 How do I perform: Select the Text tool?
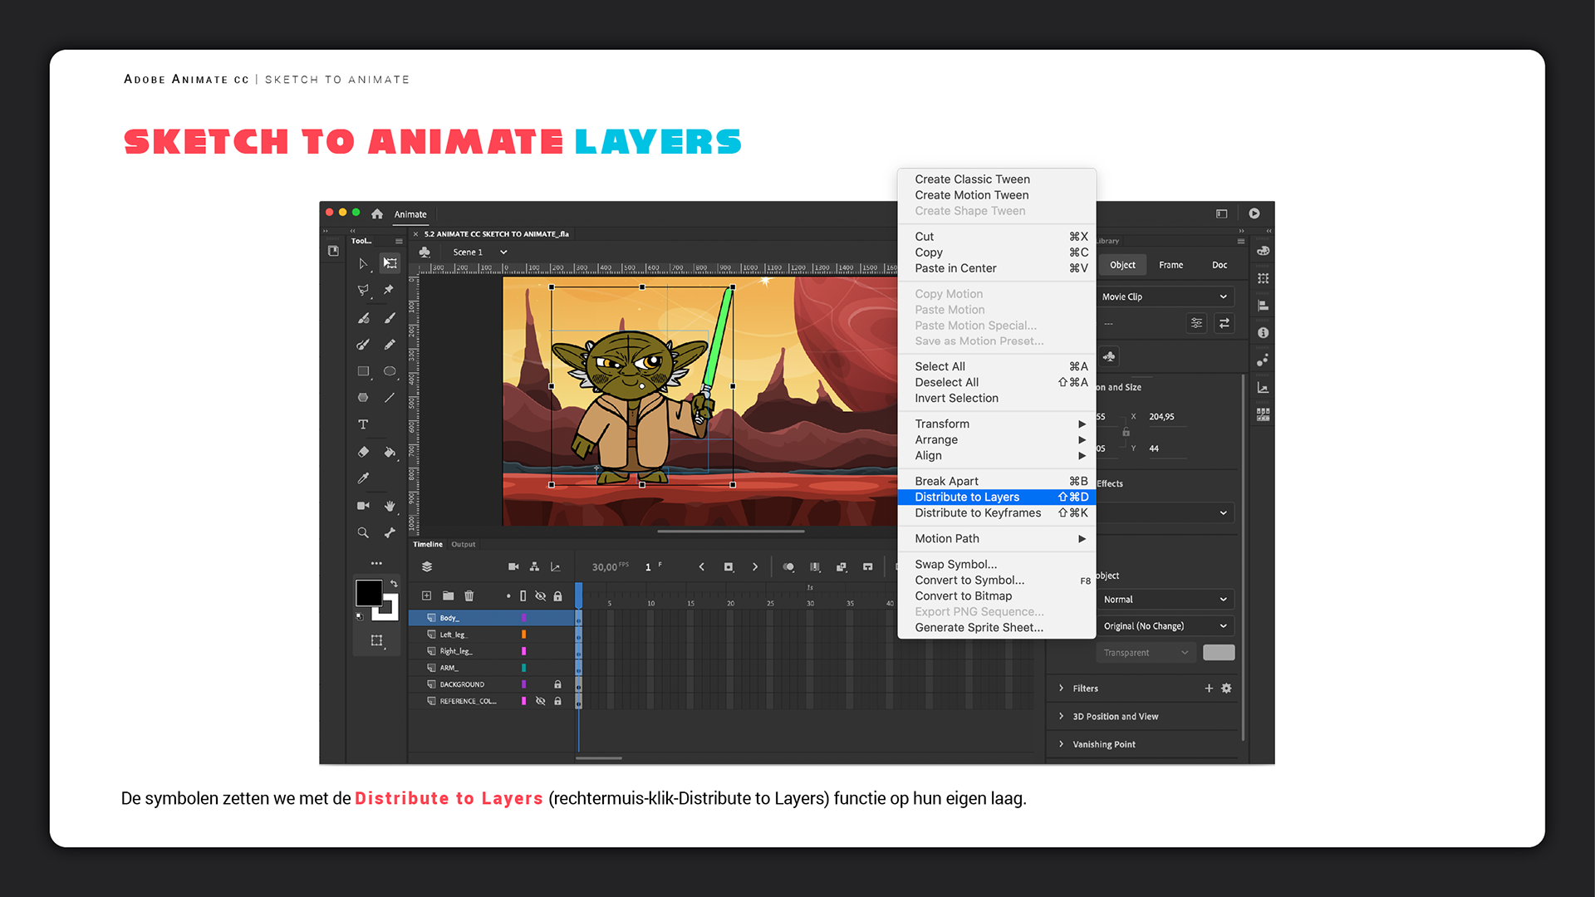point(363,424)
